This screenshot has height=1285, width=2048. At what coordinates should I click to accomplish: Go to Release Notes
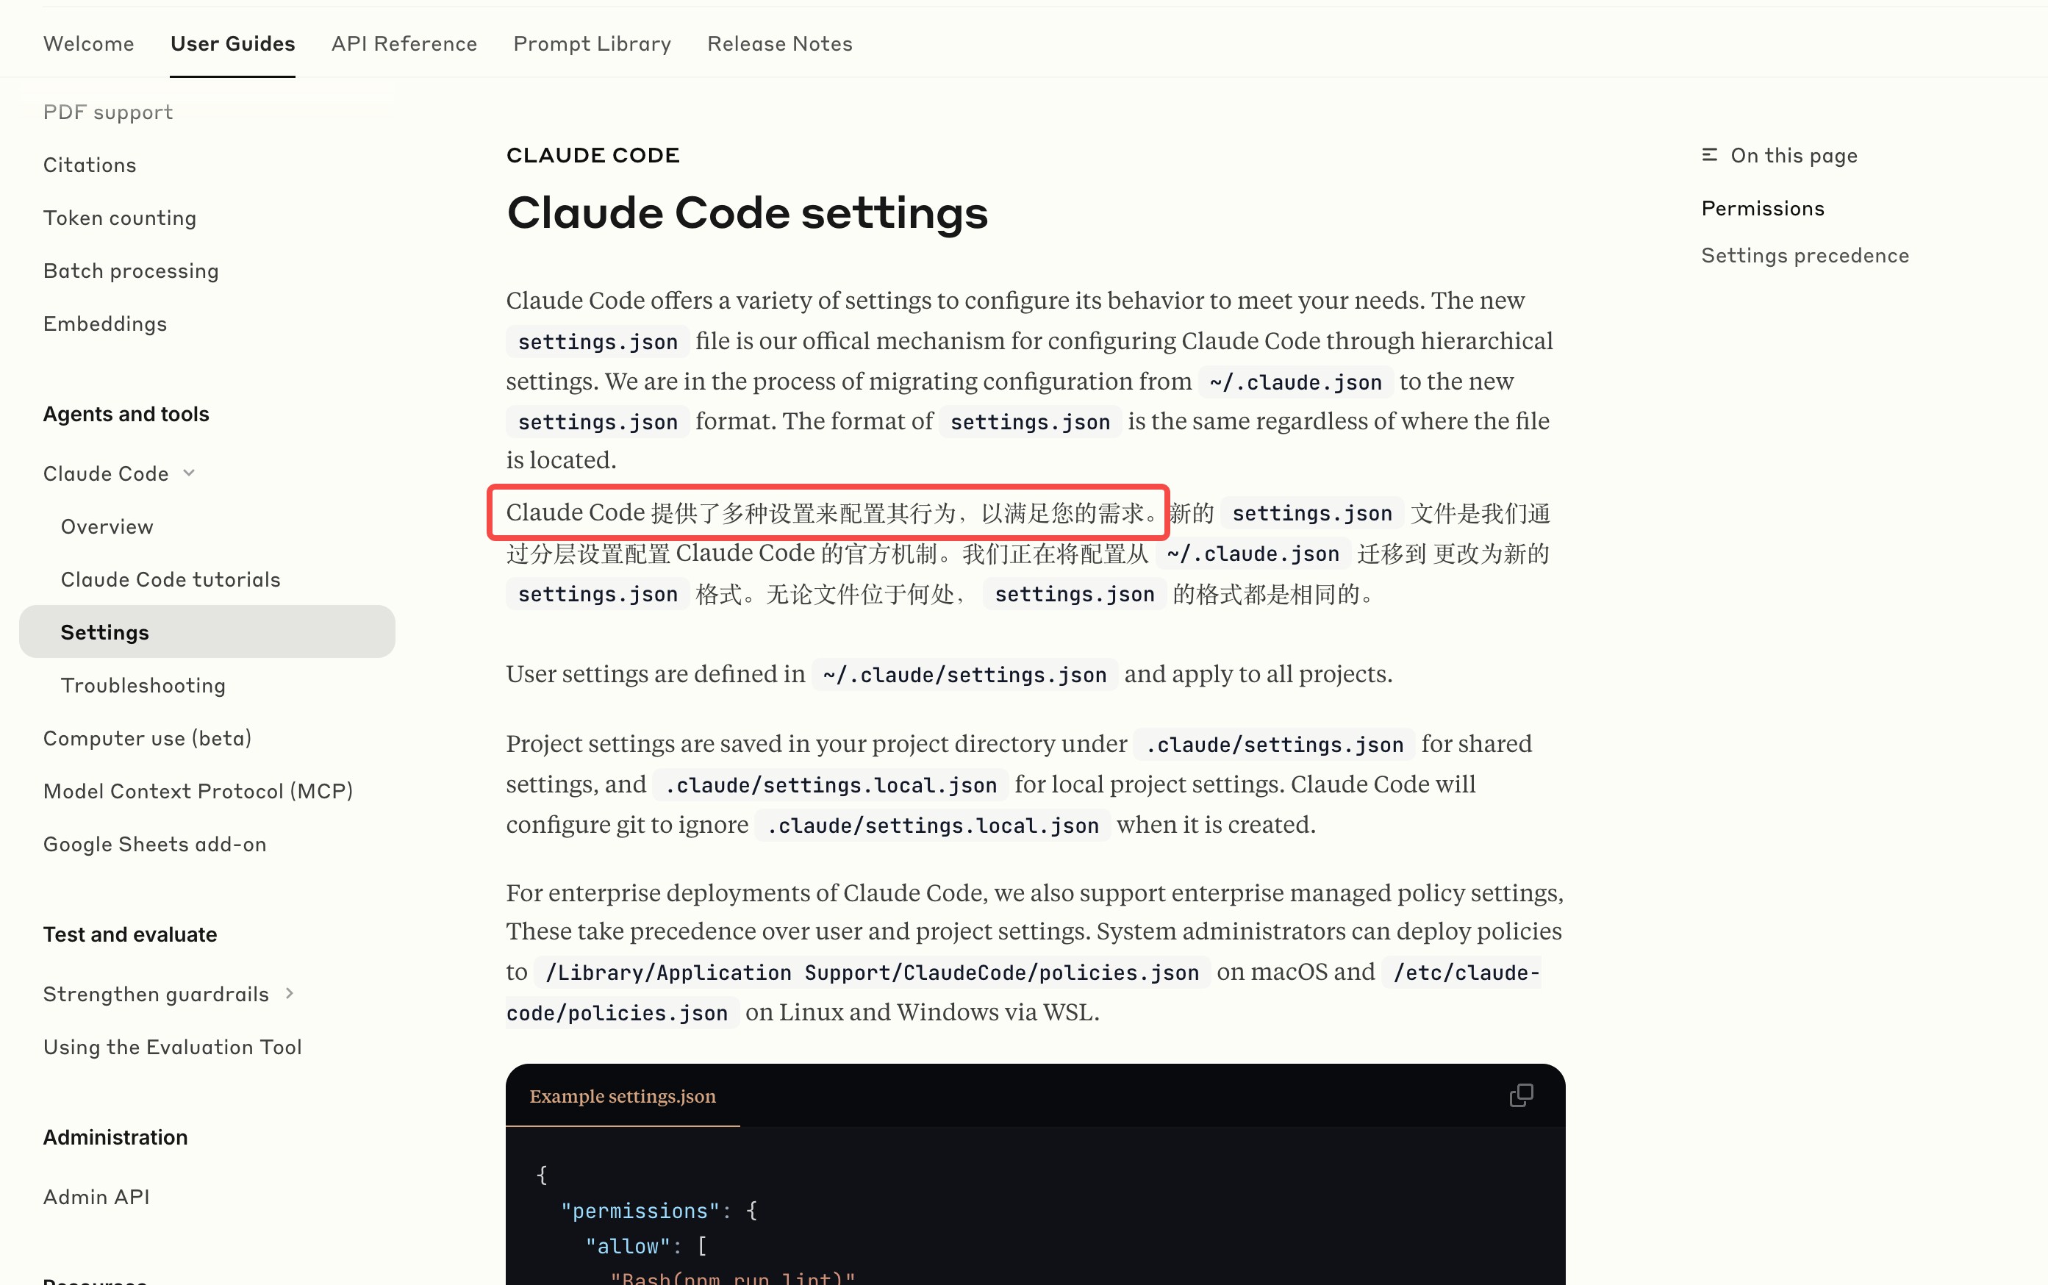pyautogui.click(x=779, y=43)
